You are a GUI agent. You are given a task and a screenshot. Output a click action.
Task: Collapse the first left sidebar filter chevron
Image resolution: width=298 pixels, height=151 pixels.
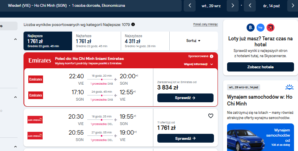[x=16, y=39]
